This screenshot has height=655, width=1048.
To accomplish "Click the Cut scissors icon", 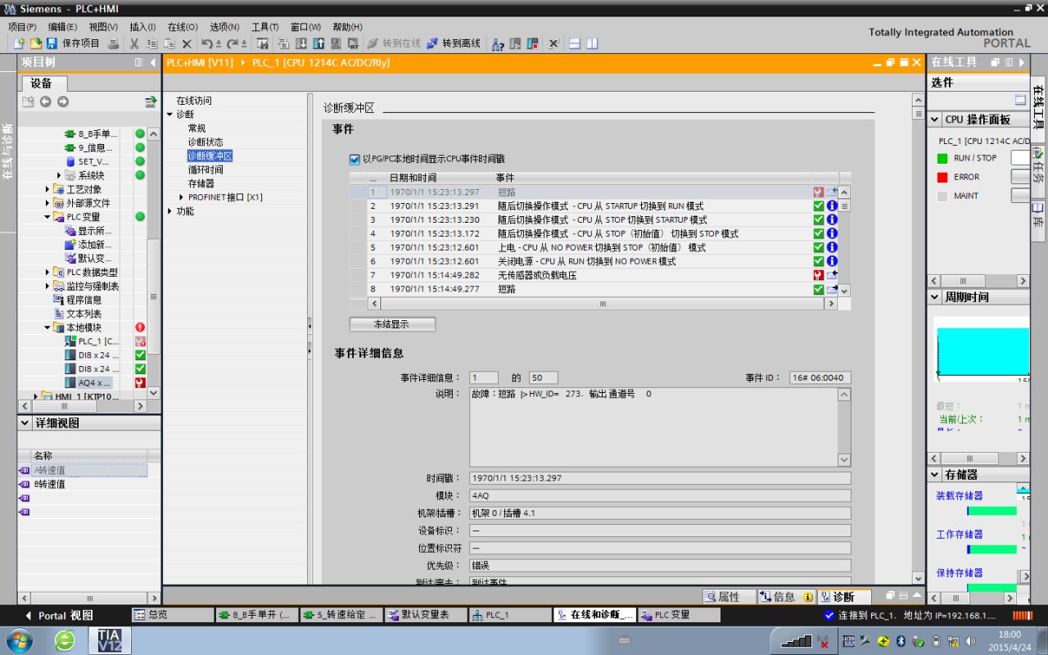I will 134,43.
